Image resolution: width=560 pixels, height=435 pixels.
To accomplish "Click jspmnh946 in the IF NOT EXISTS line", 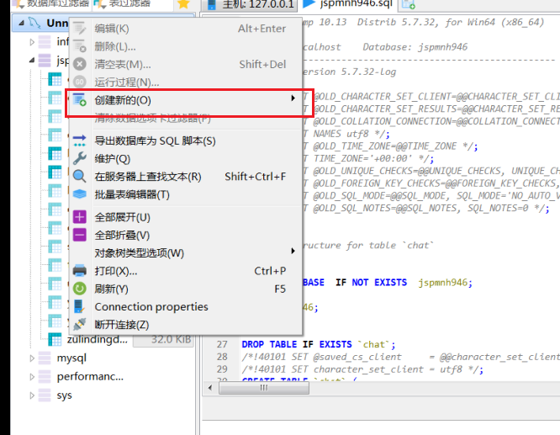I will (x=442, y=283).
